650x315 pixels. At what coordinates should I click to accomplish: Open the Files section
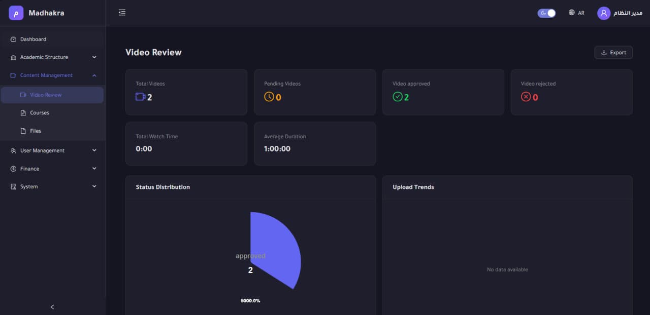point(35,131)
